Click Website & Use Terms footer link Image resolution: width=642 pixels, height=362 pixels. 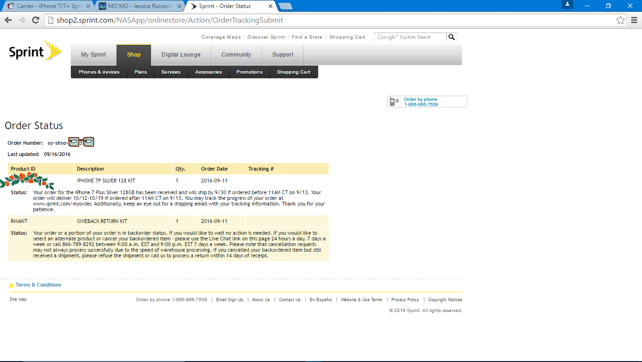pyautogui.click(x=362, y=300)
